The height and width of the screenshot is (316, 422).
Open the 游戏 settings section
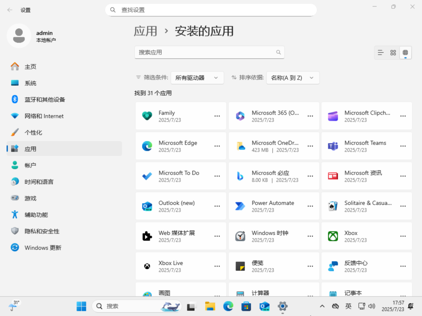(x=64, y=198)
